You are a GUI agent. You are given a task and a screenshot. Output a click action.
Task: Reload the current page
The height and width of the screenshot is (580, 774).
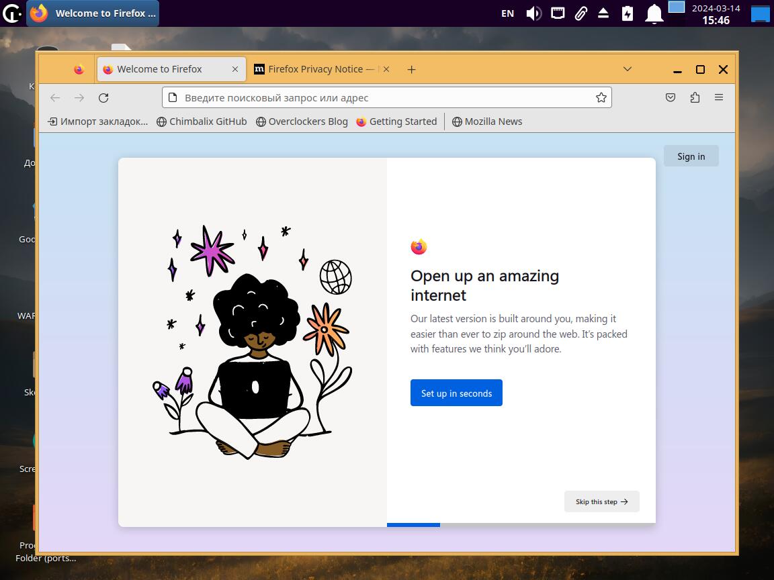point(103,97)
